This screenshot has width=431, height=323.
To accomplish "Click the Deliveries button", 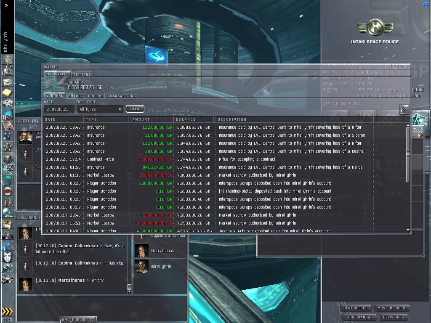I will point(394,317).
